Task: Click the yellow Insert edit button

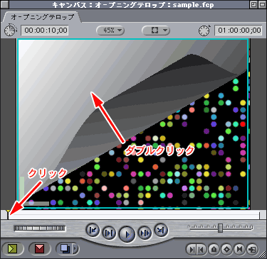Action: tap(13, 248)
